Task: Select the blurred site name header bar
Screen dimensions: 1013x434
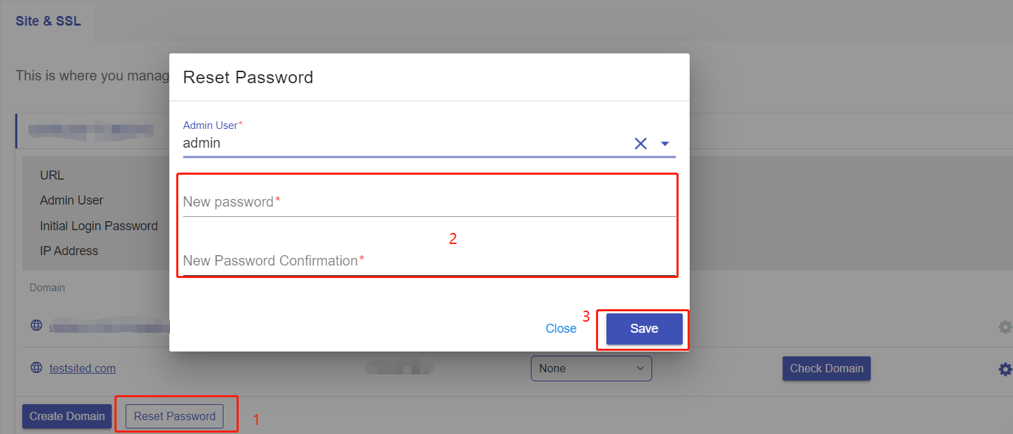Action: (92, 130)
